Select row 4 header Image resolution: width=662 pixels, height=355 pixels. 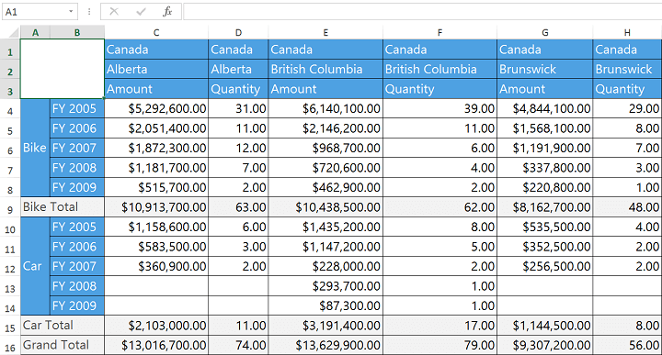pos(10,108)
